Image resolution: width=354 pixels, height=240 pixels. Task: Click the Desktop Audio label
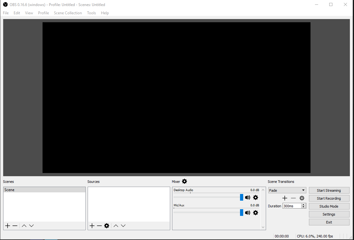coord(183,190)
